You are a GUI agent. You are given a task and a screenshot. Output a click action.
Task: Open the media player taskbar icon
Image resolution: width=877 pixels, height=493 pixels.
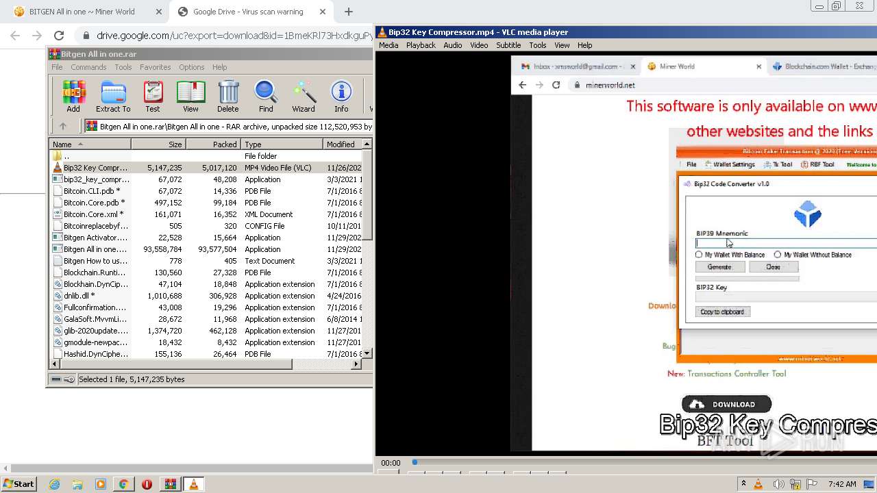click(101, 484)
